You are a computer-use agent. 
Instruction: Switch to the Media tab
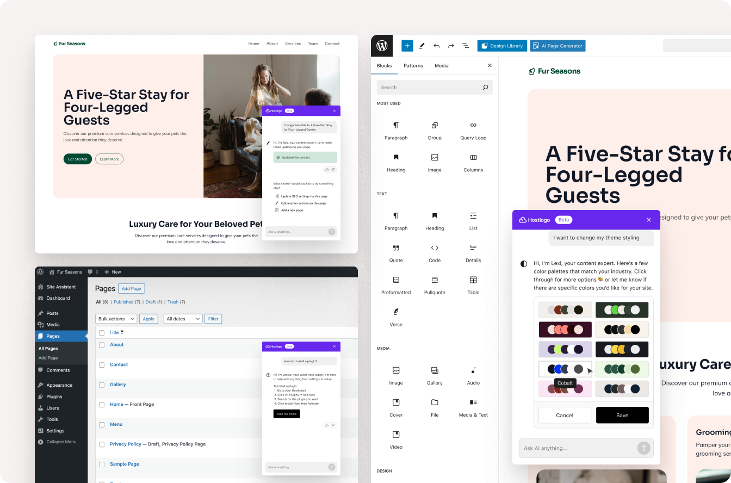coord(442,65)
